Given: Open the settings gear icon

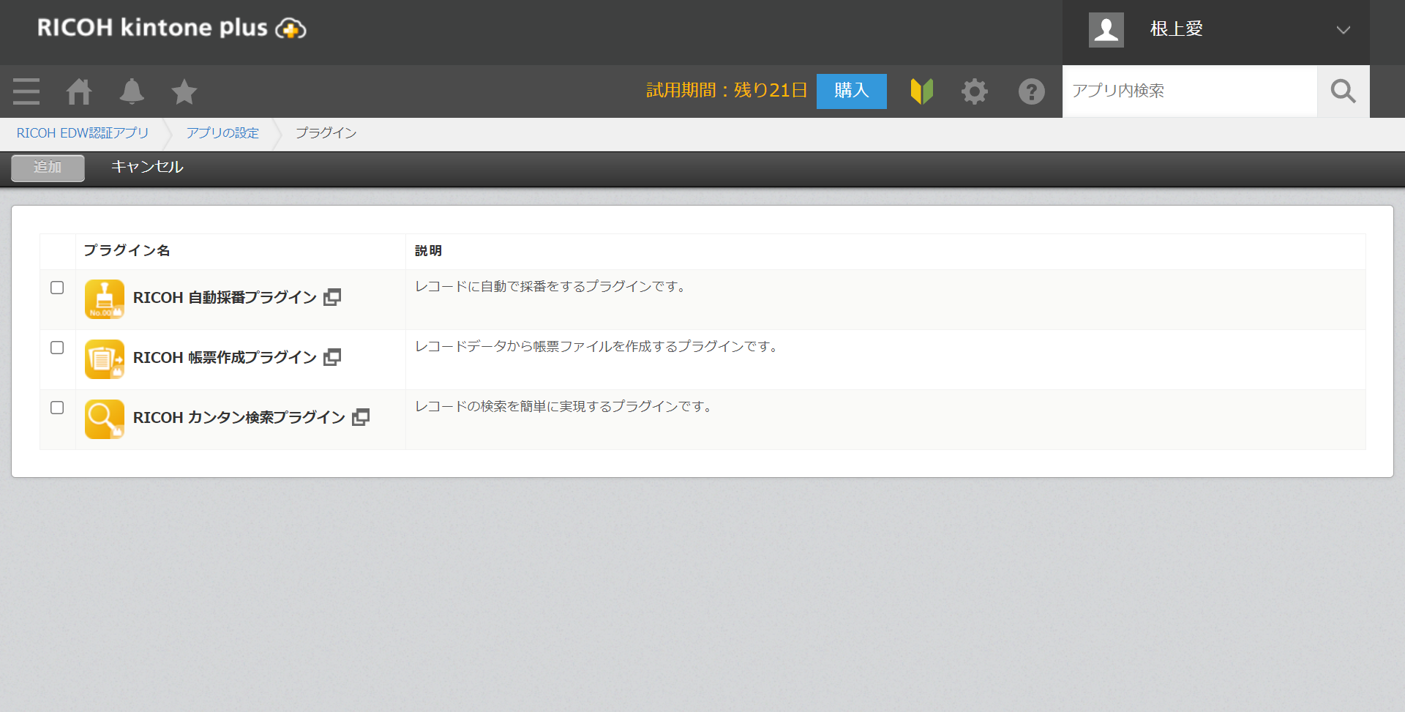Looking at the screenshot, I should pos(975,91).
